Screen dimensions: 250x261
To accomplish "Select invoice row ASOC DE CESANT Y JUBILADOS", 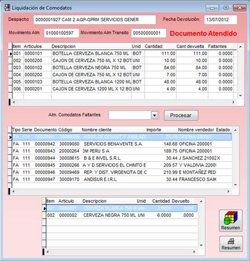I will [x=121, y=137].
